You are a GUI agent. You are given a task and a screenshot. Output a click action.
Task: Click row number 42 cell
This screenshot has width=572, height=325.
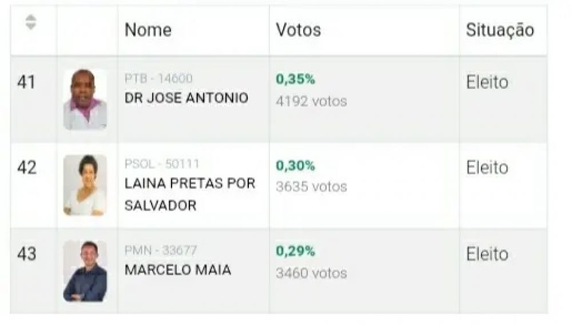[27, 168]
